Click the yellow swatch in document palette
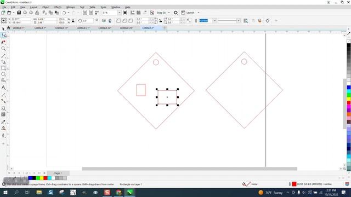 (x=42, y=178)
